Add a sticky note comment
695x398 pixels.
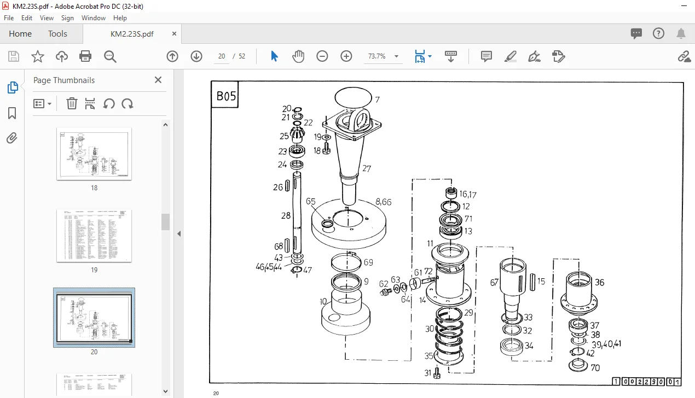pyautogui.click(x=486, y=56)
